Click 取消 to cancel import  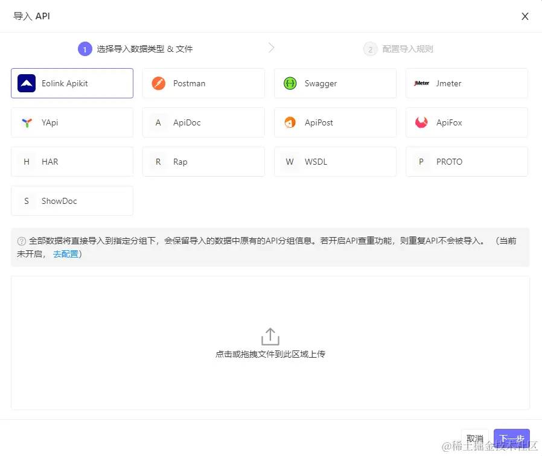(475, 439)
